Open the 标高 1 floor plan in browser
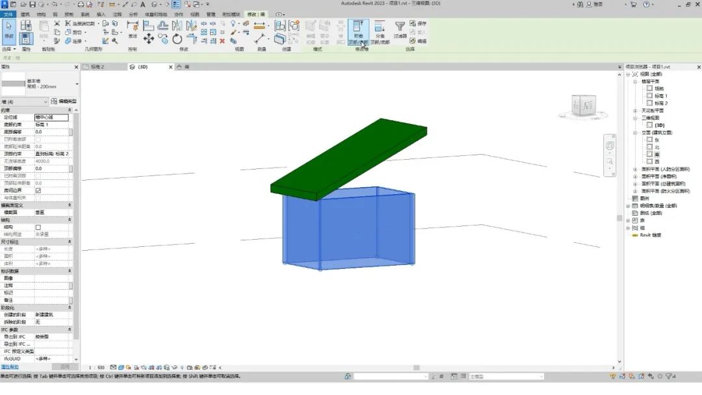The image size is (702, 395). [661, 96]
